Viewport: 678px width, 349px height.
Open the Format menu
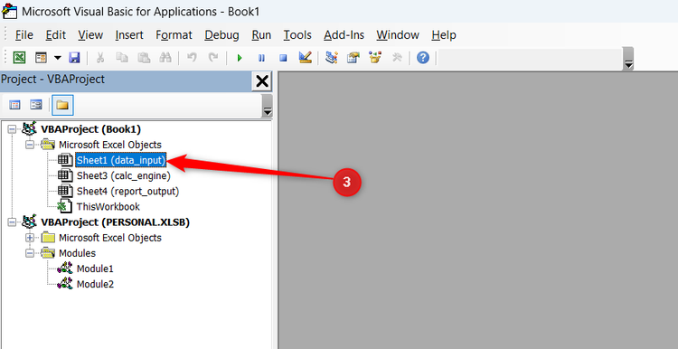(174, 35)
